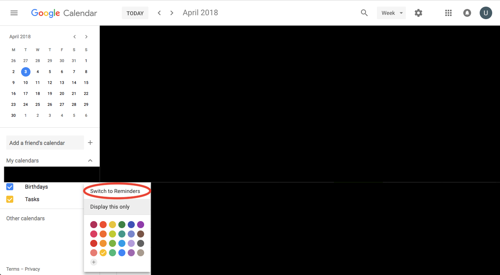Open the Terms link
This screenshot has width=500, height=275.
(13, 269)
